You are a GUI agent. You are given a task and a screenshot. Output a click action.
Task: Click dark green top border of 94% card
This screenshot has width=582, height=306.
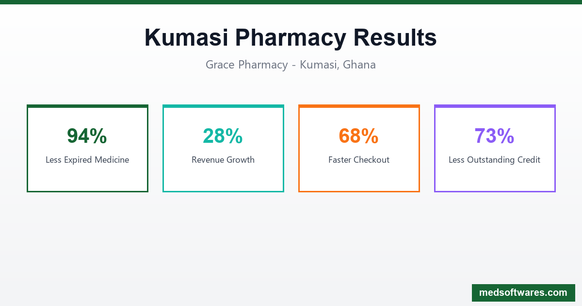pyautogui.click(x=87, y=106)
